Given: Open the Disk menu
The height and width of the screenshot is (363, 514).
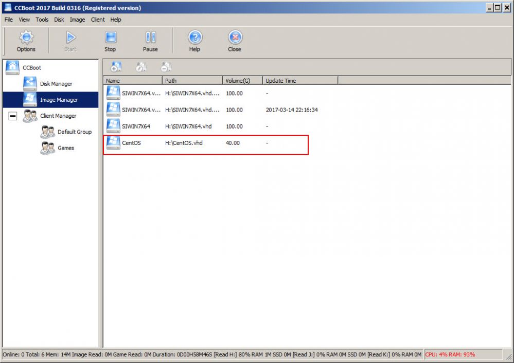Looking at the screenshot, I should click(59, 20).
